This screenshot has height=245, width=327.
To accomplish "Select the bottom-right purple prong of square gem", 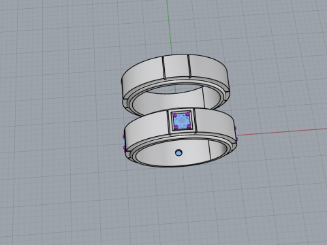I will 189,126.
